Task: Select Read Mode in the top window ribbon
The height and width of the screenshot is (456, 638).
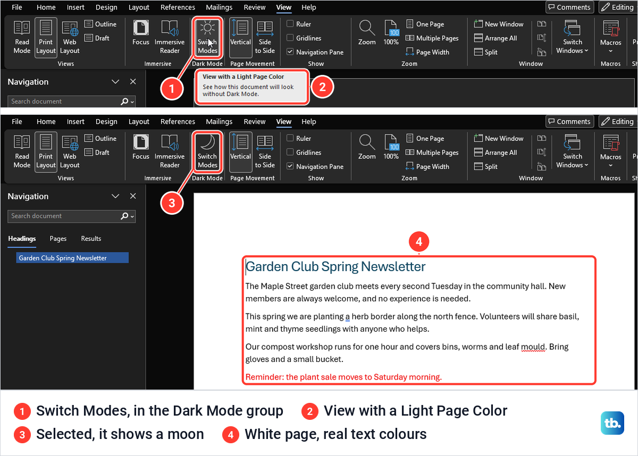Action: tap(22, 37)
